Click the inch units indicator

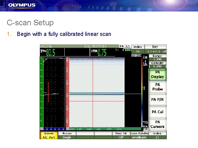point(145,57)
